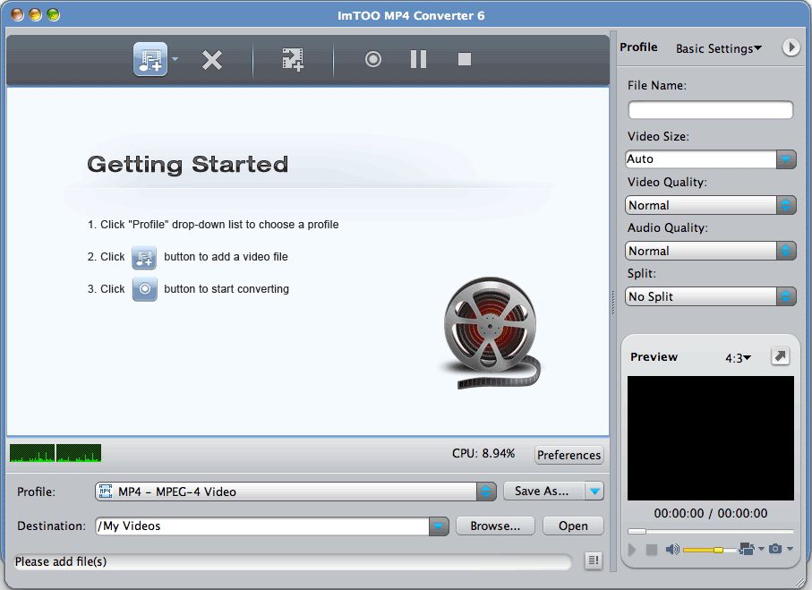Image resolution: width=812 pixels, height=590 pixels.
Task: Open the Basic Settings menu
Action: pyautogui.click(x=718, y=48)
